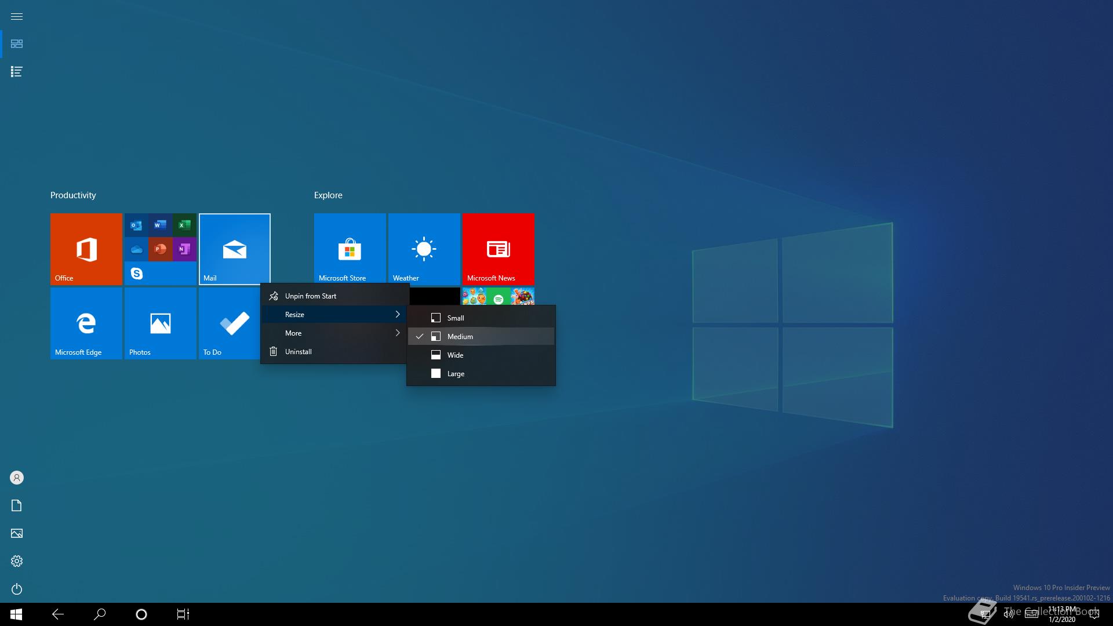
Task: Click the Windows Start button
Action: coord(16,614)
